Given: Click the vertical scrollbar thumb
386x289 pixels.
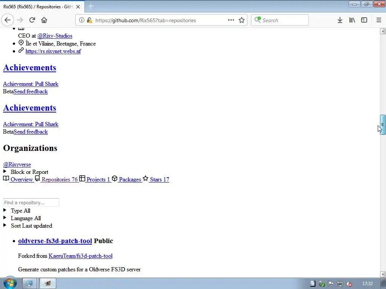Looking at the screenshot, I should [x=383, y=125].
